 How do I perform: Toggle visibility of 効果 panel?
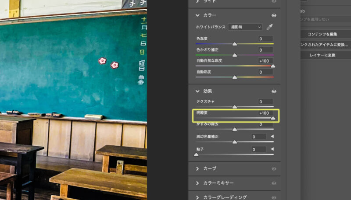tap(274, 91)
